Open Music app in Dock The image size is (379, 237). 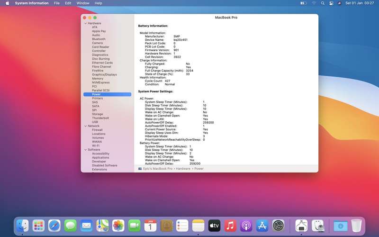tap(230, 226)
